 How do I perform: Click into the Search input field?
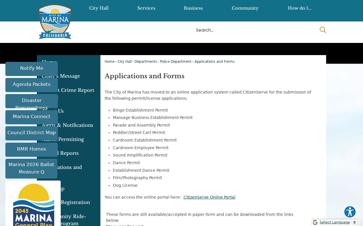pyautogui.click(x=255, y=30)
